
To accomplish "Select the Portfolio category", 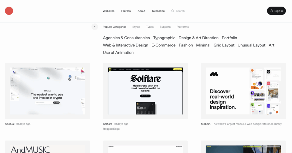I will (230, 38).
